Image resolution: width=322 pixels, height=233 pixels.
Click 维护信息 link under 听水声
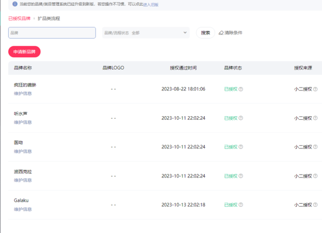(x=23, y=123)
